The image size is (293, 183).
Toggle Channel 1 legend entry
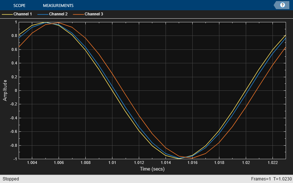[17, 14]
